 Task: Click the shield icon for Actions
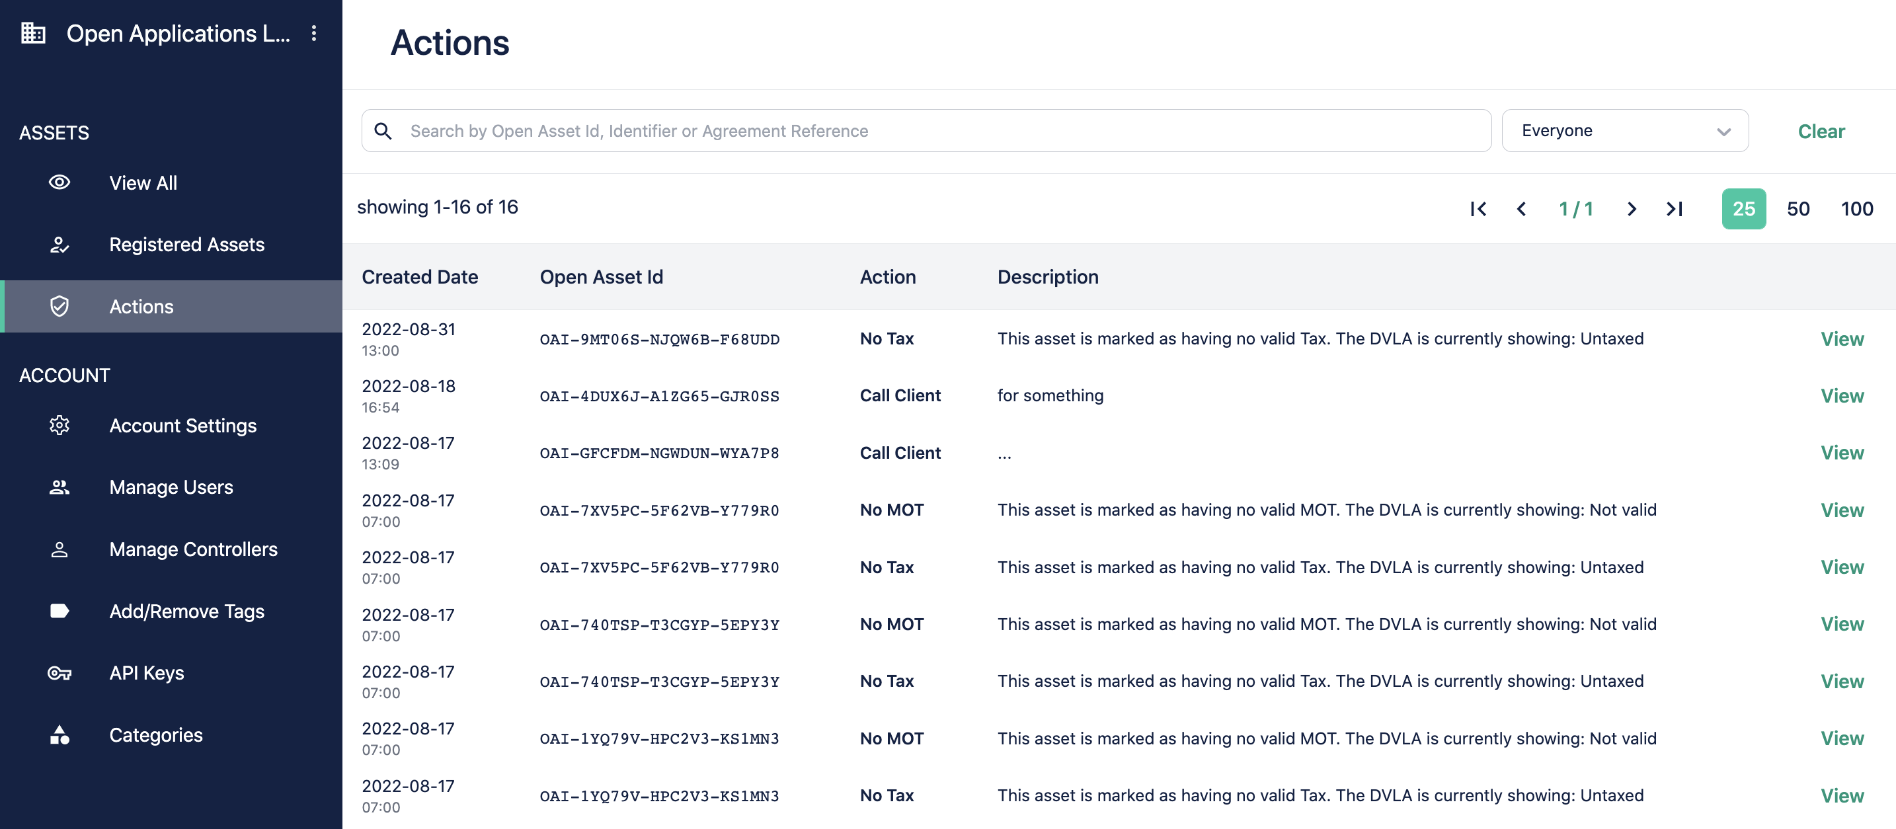tap(59, 306)
